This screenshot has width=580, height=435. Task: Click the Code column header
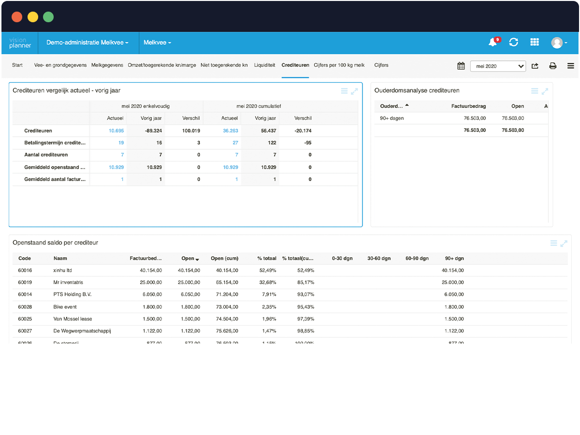coord(25,259)
